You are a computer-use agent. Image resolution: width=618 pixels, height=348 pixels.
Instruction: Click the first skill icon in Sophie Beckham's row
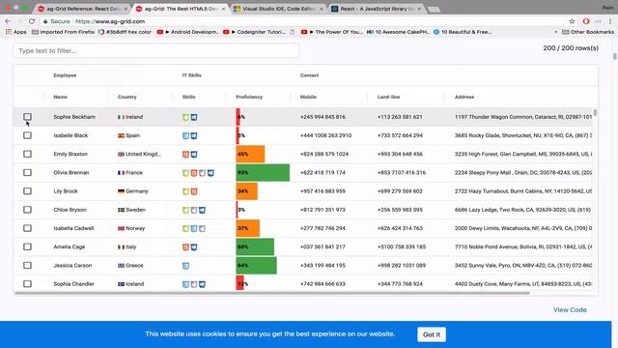185,117
